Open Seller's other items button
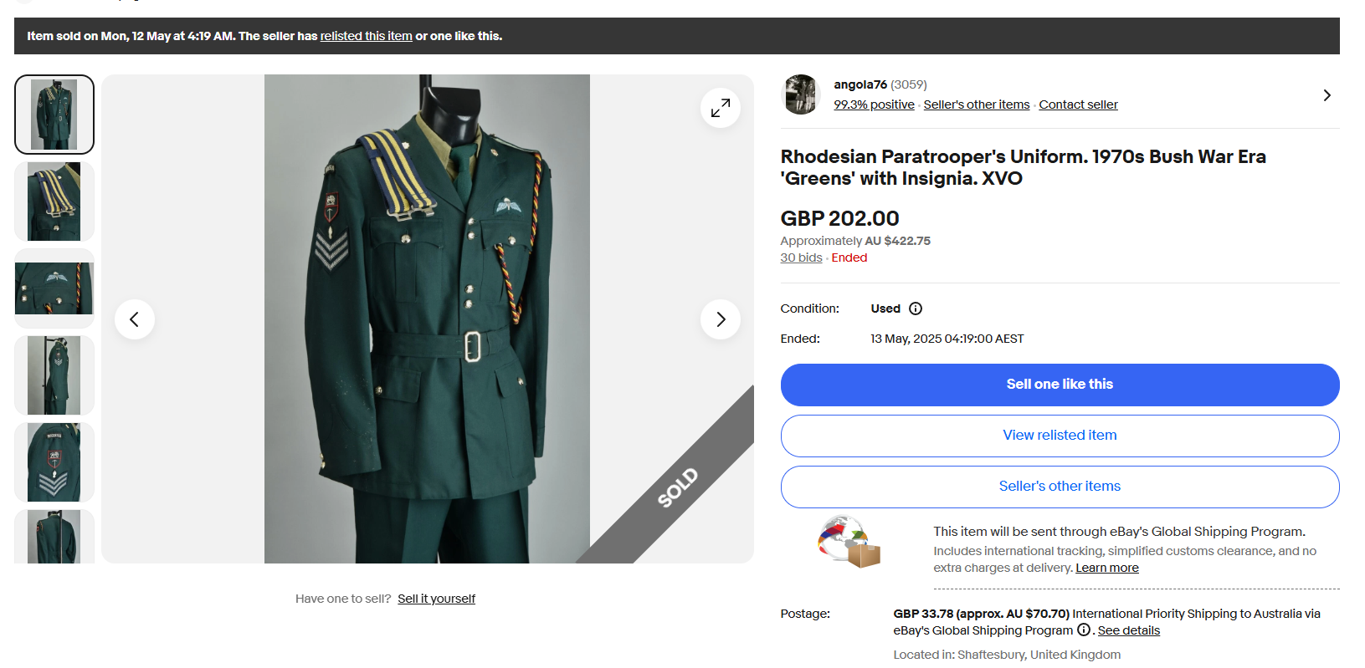 1060,487
